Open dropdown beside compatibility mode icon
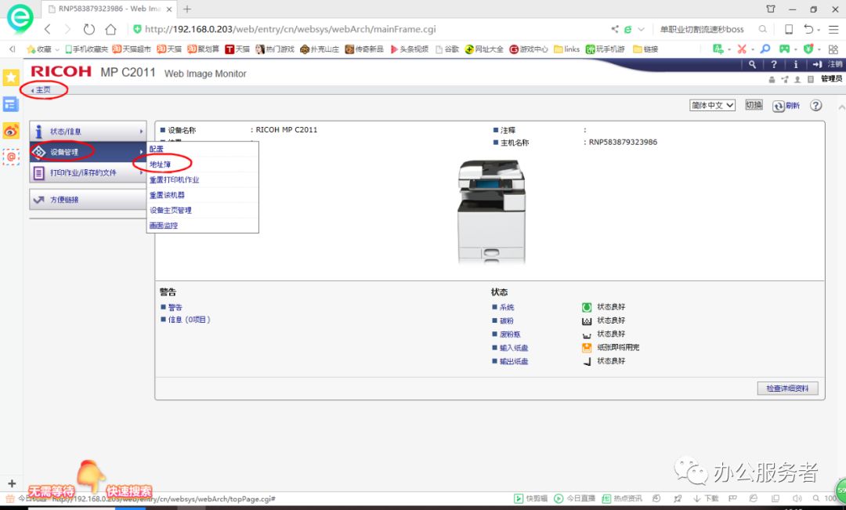The image size is (846, 510). click(641, 30)
